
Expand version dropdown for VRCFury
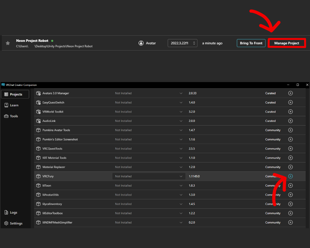(x=181, y=176)
